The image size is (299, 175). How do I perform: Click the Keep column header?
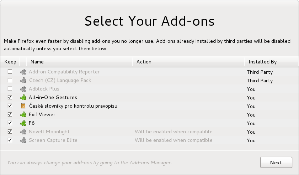10,62
